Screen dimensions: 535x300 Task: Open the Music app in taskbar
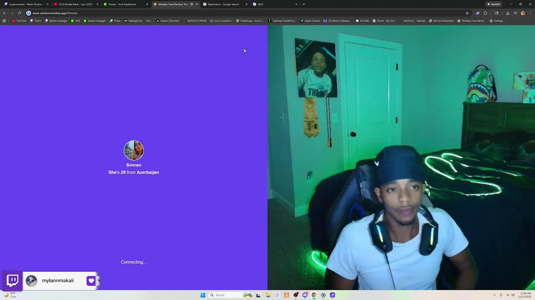(277, 295)
